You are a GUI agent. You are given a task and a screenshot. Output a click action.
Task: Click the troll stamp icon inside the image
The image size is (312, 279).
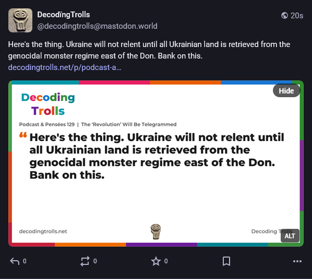(x=155, y=231)
